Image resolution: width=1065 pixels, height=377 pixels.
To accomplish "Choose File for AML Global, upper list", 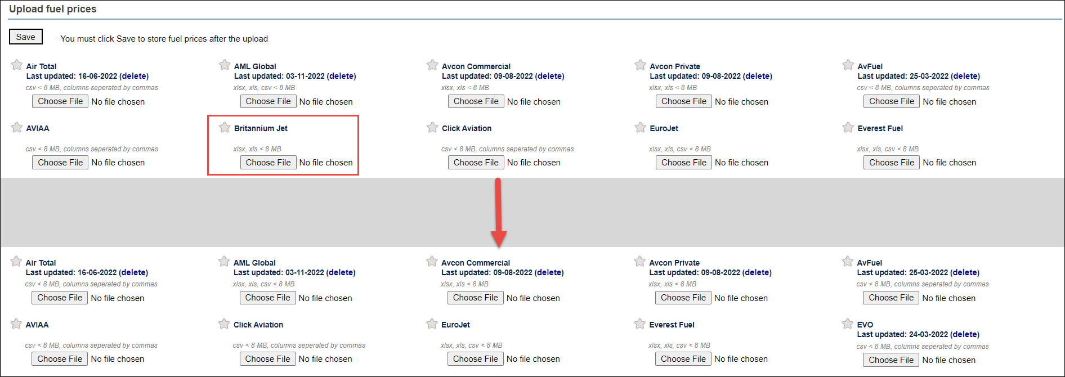I will tap(269, 101).
